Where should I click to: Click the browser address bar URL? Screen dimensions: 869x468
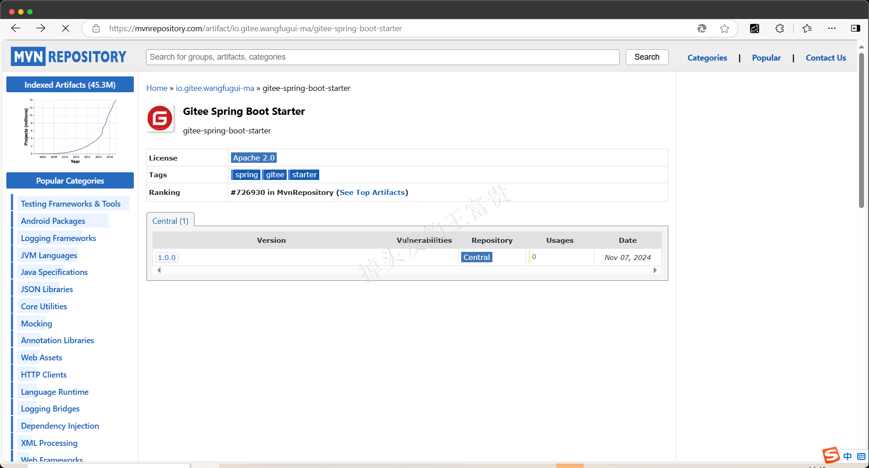point(255,28)
